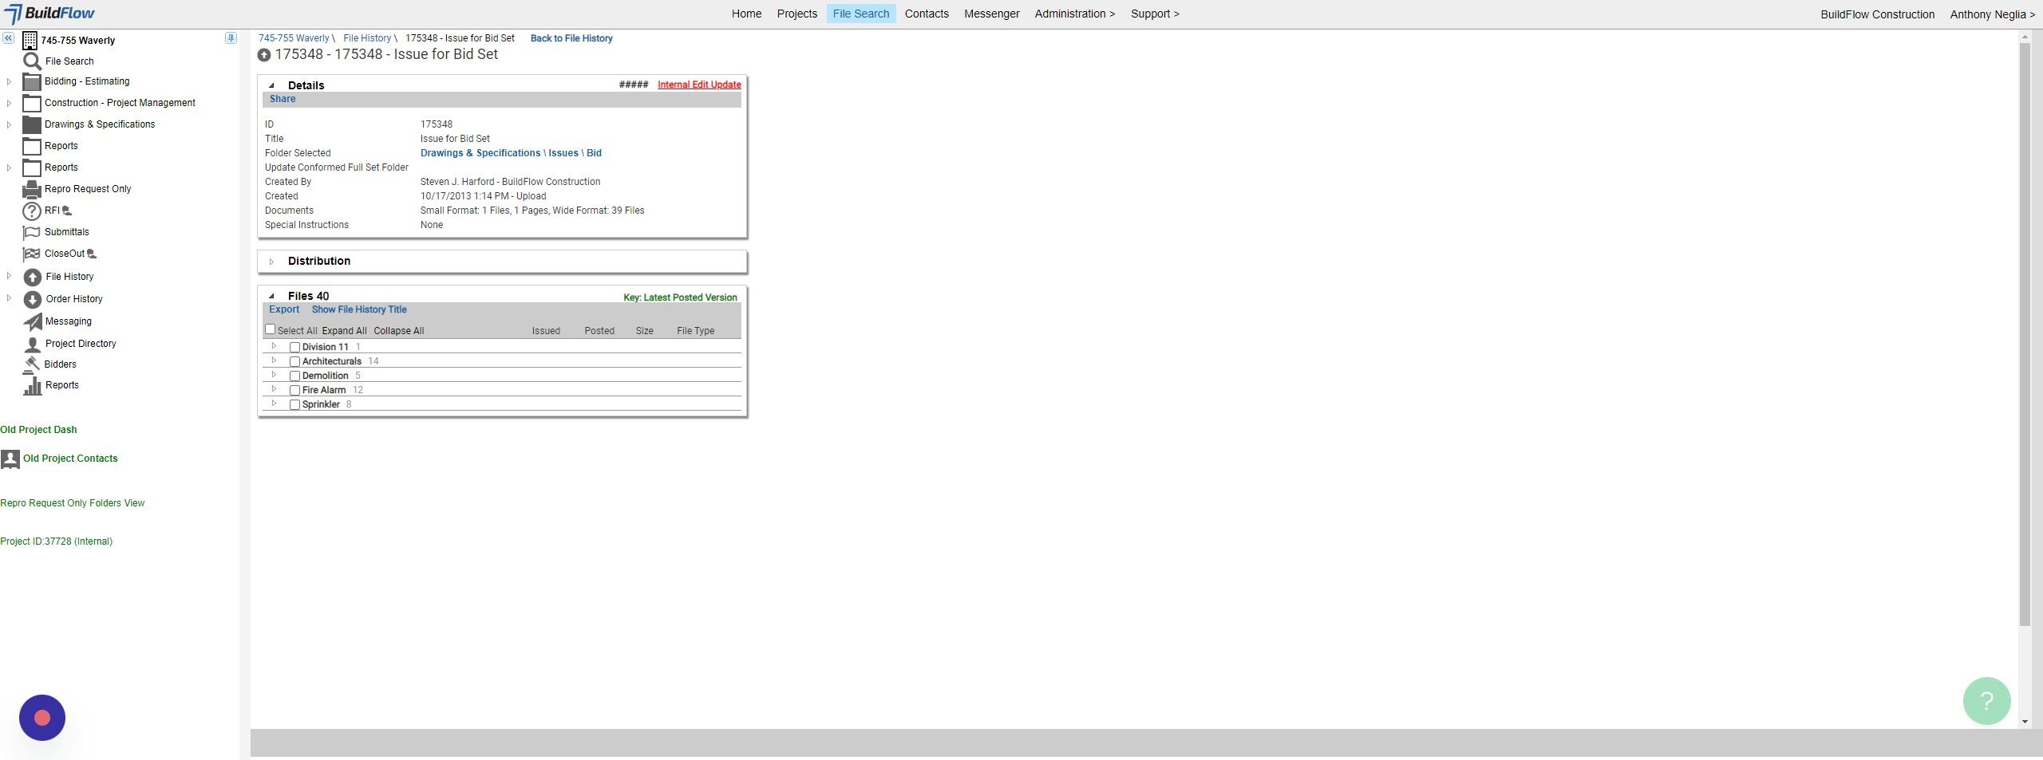The width and height of the screenshot is (2043, 760).
Task: Tick the Architecturals checkbox
Action: point(294,361)
